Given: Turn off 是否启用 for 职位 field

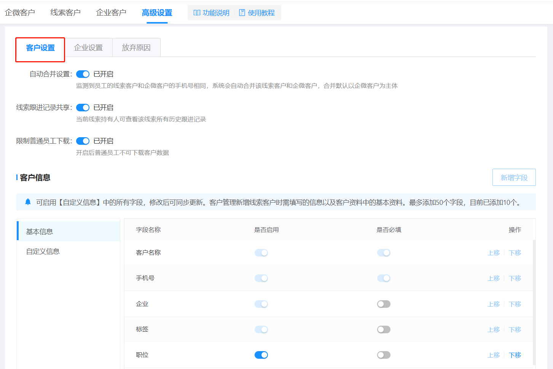Looking at the screenshot, I should tap(261, 355).
